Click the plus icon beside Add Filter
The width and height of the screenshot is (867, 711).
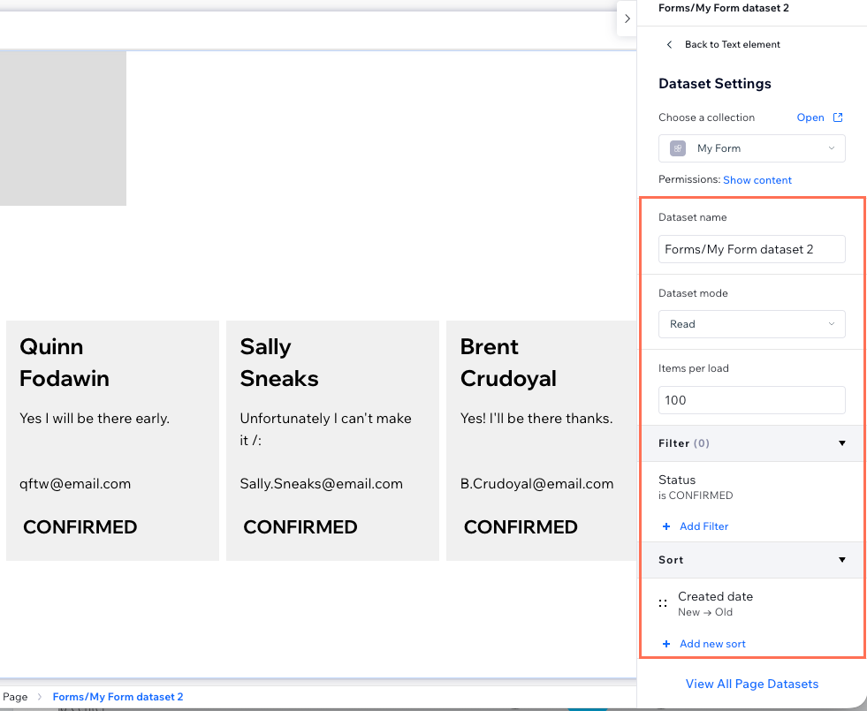[x=666, y=526]
